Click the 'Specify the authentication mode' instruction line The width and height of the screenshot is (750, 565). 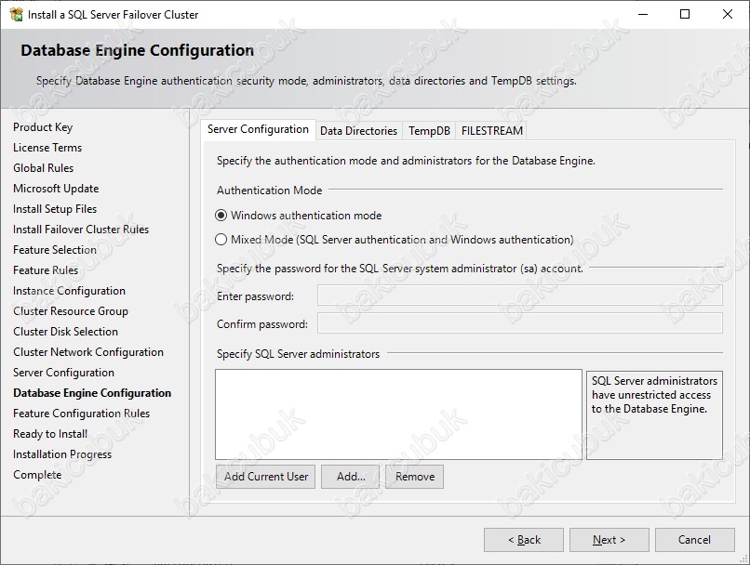[x=406, y=161]
